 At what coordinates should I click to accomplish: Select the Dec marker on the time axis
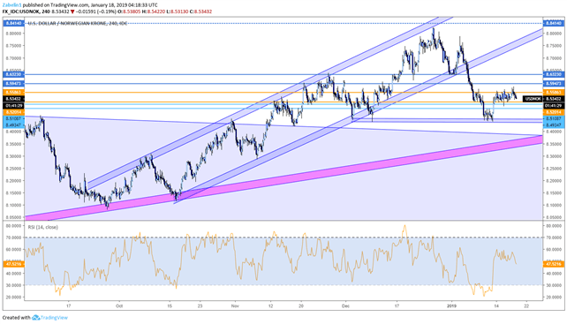tap(345, 306)
